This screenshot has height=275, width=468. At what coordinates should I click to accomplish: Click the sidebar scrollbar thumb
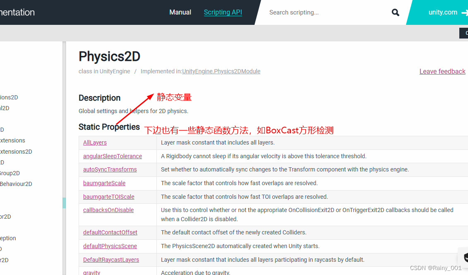(x=64, y=203)
